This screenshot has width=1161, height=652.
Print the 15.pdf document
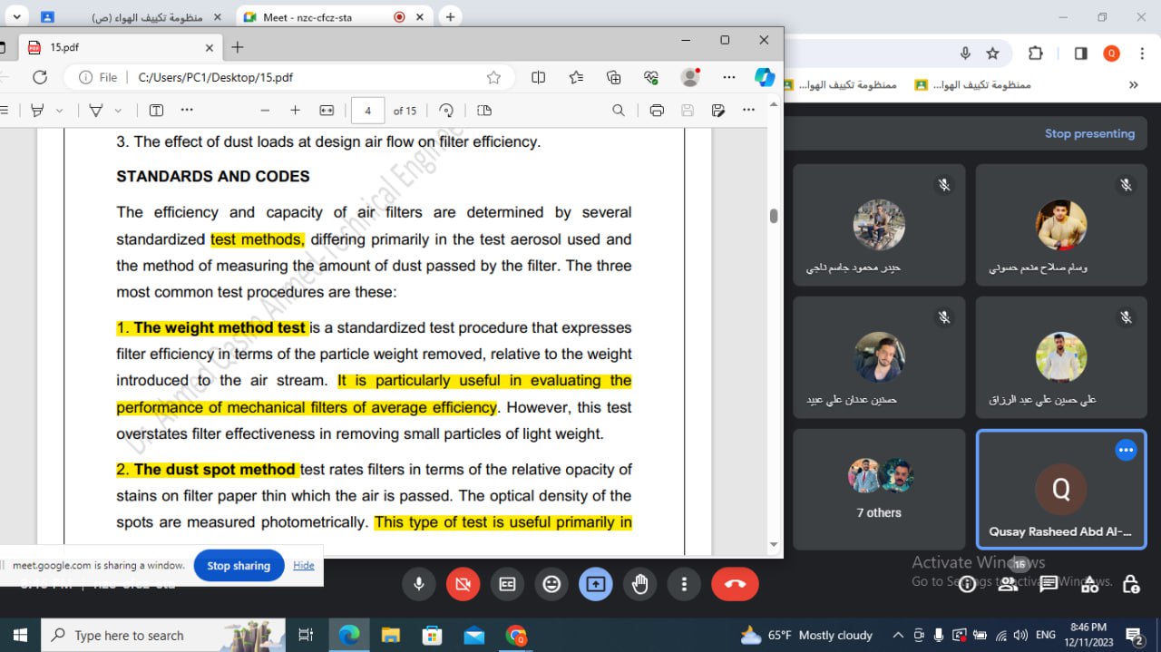tap(657, 111)
